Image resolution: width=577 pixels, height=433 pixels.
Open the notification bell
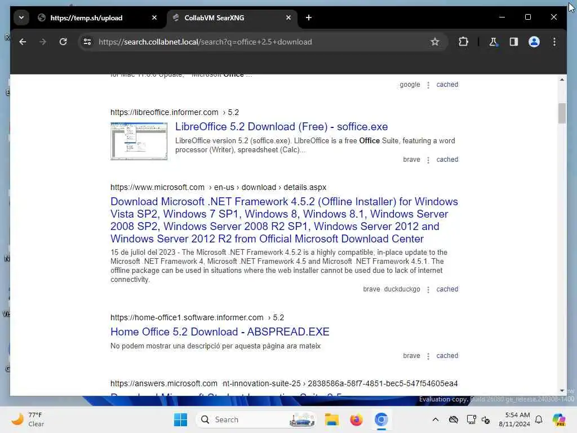pyautogui.click(x=539, y=419)
